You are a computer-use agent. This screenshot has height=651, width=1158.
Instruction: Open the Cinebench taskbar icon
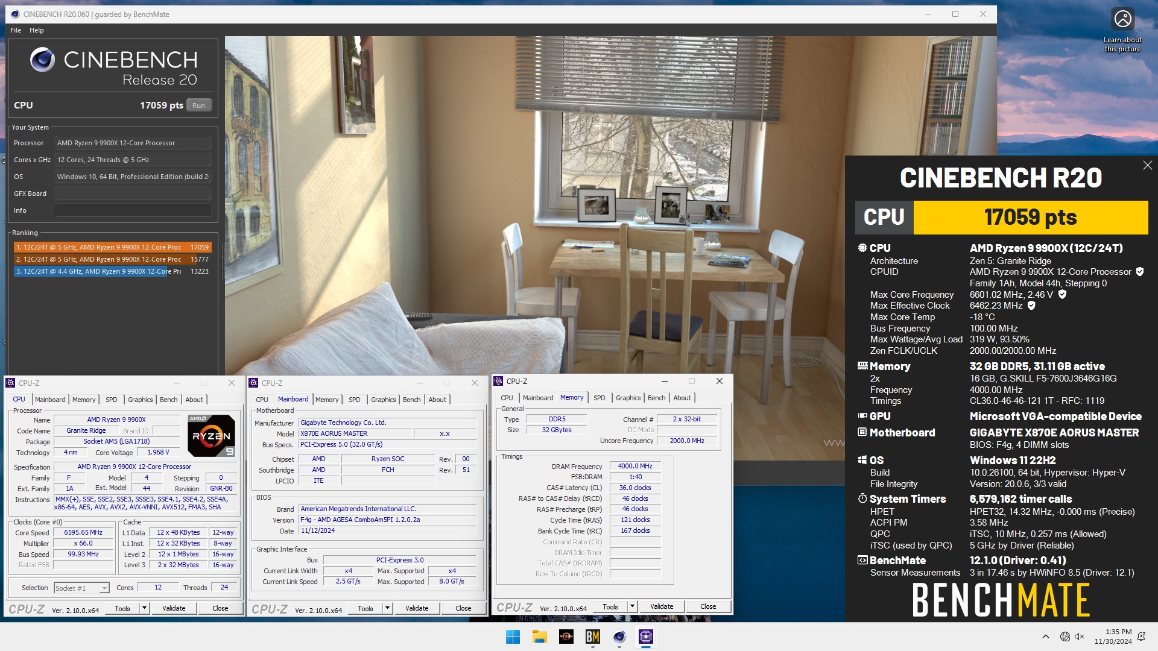(x=619, y=637)
